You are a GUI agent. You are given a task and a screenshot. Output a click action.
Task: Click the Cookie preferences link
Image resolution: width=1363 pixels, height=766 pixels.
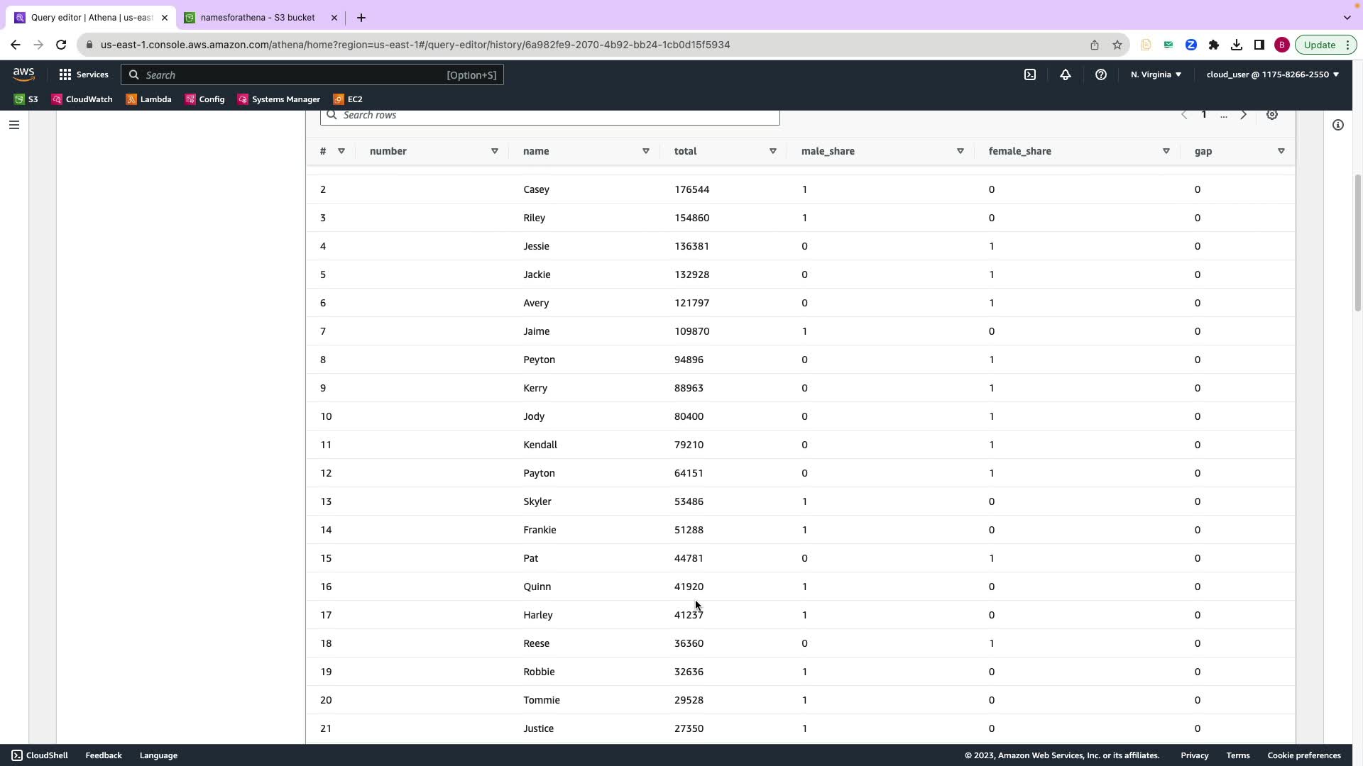[1304, 755]
